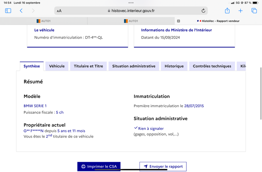
Task: Click the 14:54 clock in status bar
Action: tap(7, 3)
